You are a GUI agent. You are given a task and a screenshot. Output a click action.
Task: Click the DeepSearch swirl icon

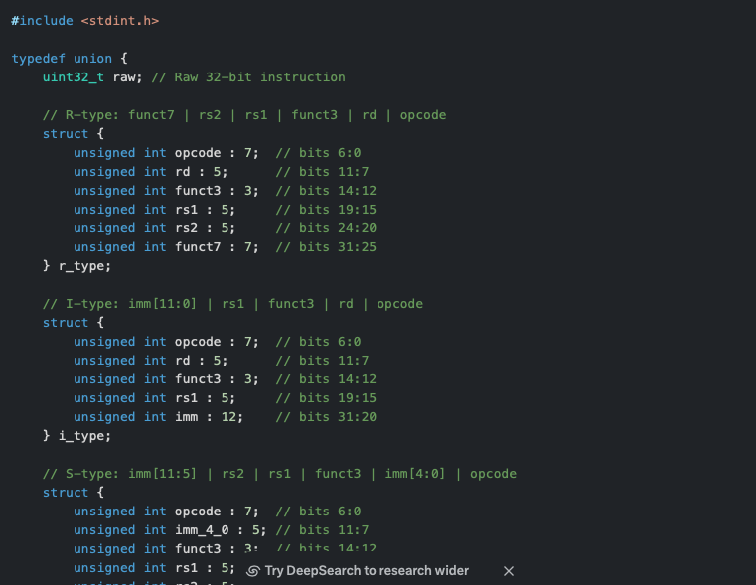[252, 571]
